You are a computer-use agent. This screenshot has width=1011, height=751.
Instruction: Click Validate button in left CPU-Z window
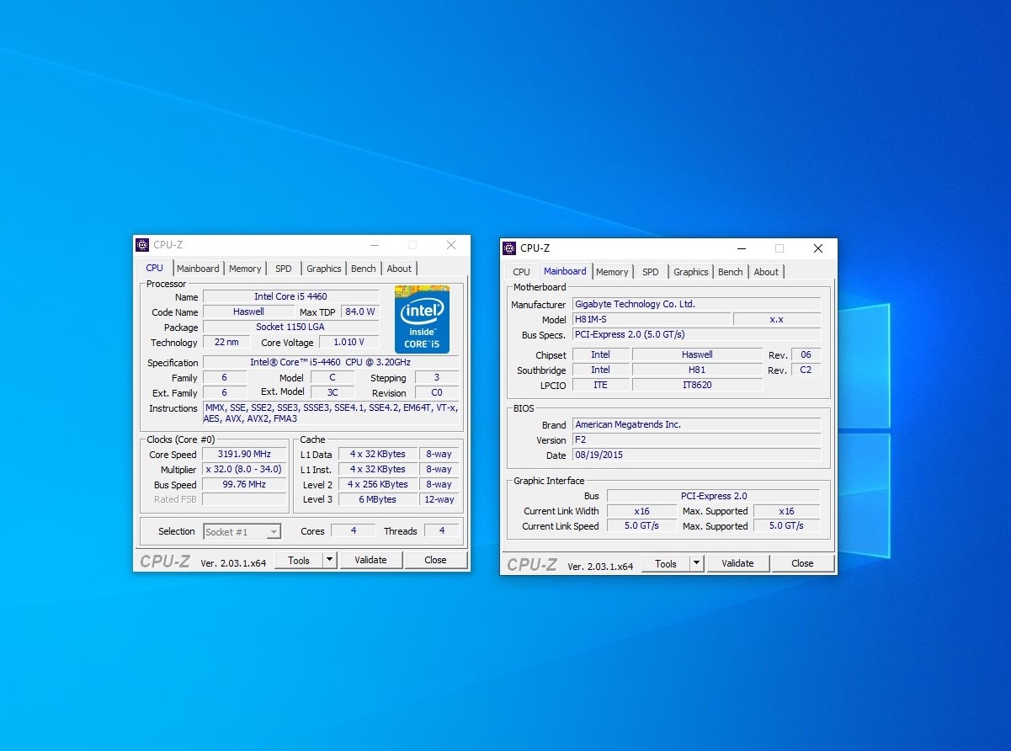(x=370, y=560)
